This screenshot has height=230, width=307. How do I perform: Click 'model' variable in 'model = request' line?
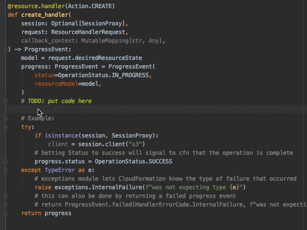29,58
